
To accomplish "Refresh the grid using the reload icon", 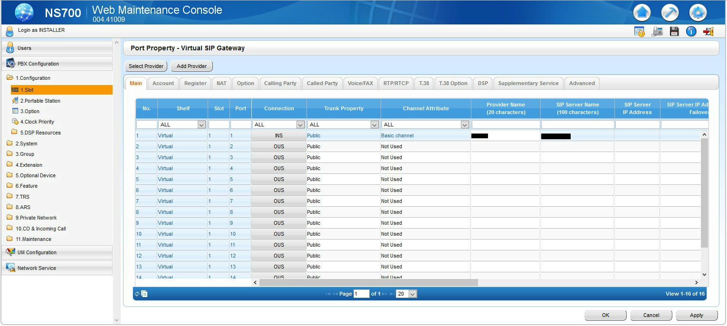I will (137, 294).
